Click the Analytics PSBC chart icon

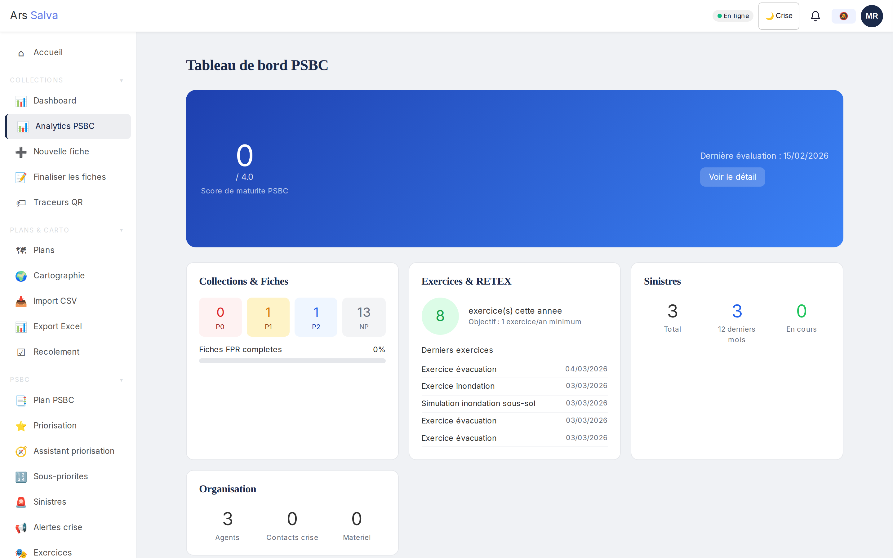point(23,126)
